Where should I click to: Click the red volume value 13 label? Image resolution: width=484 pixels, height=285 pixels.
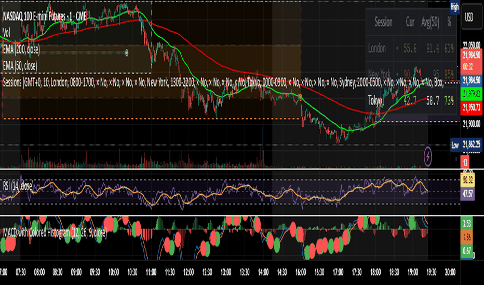465,162
